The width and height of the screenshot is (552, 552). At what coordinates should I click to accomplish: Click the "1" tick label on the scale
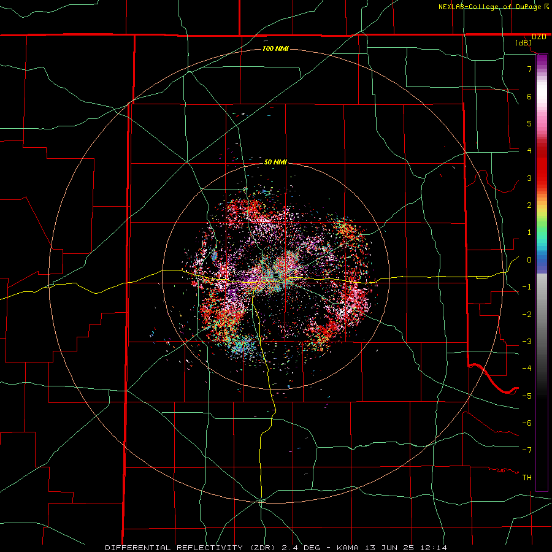529,232
